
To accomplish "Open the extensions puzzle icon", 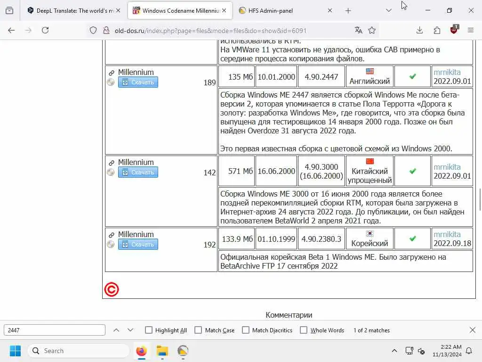I will click(x=437, y=30).
